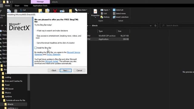Screen dimensions: 194x109
Task: Expand the Properties dropdown arrow
Action: click(95, 18)
